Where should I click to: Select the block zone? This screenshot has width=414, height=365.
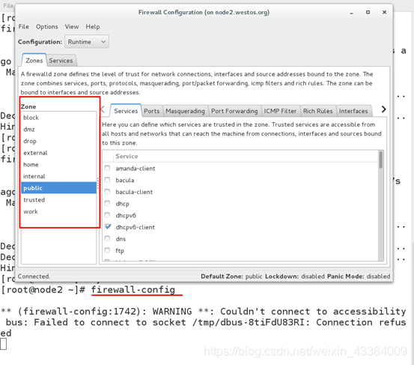click(x=58, y=118)
